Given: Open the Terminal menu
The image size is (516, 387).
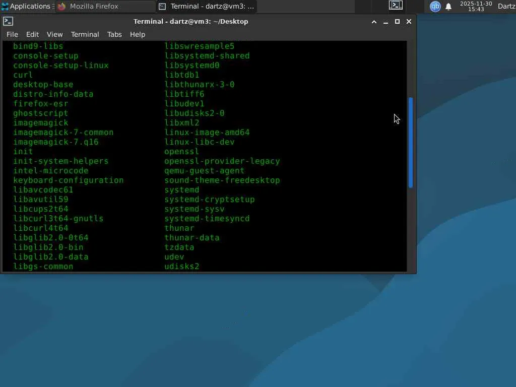Looking at the screenshot, I should click(85, 34).
